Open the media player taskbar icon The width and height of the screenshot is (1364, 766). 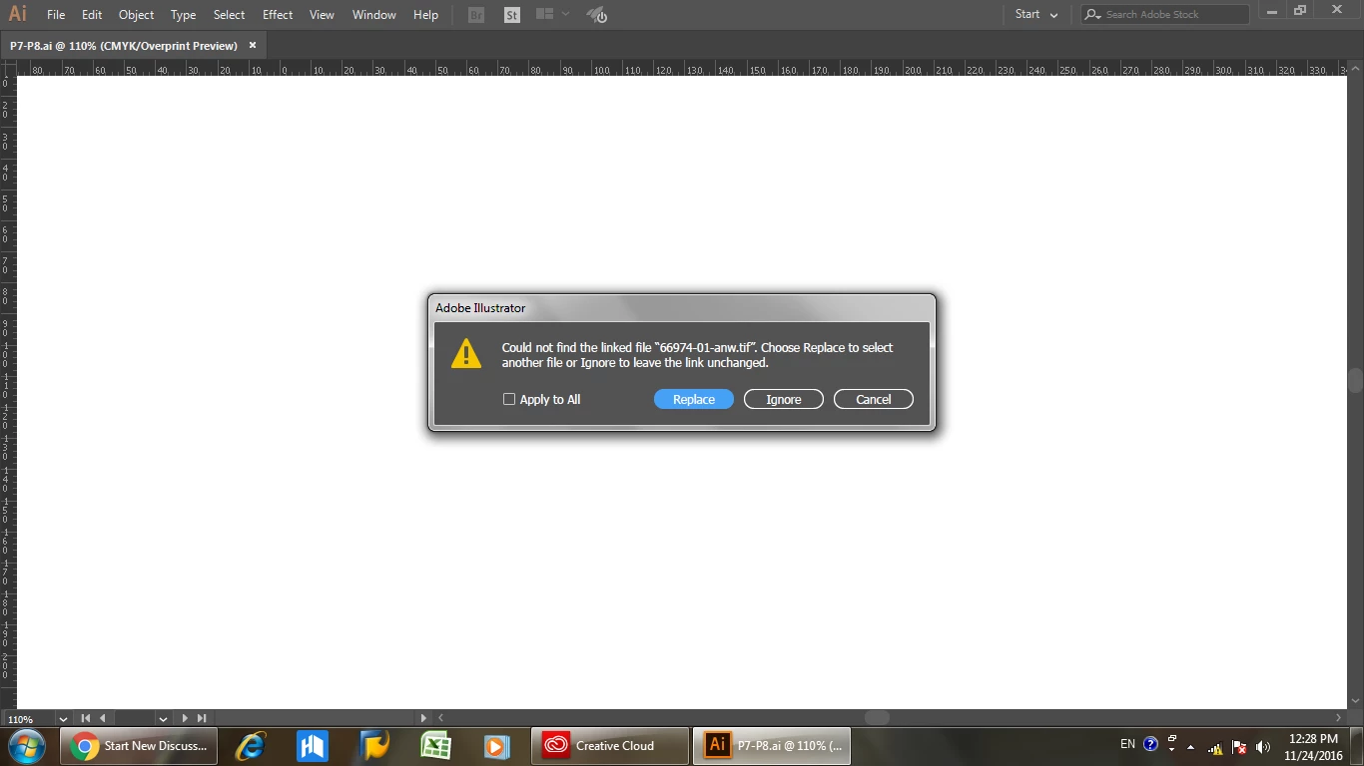coord(497,746)
